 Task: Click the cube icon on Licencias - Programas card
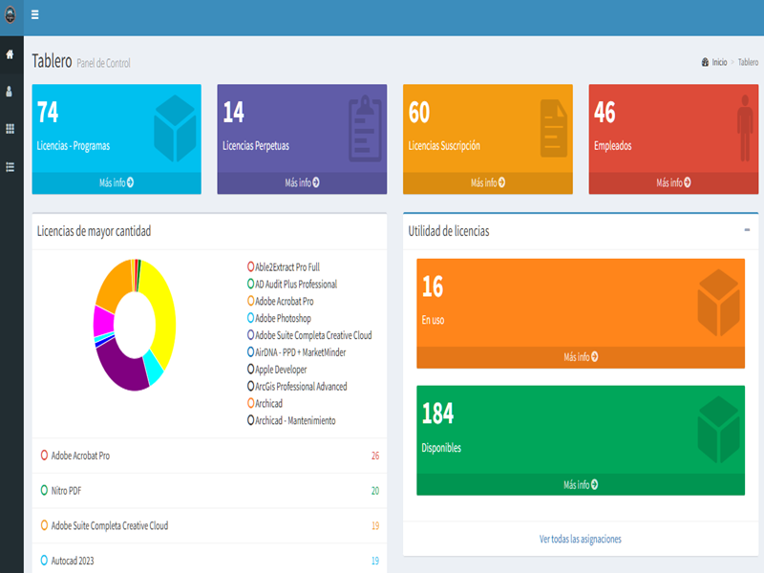tap(175, 128)
